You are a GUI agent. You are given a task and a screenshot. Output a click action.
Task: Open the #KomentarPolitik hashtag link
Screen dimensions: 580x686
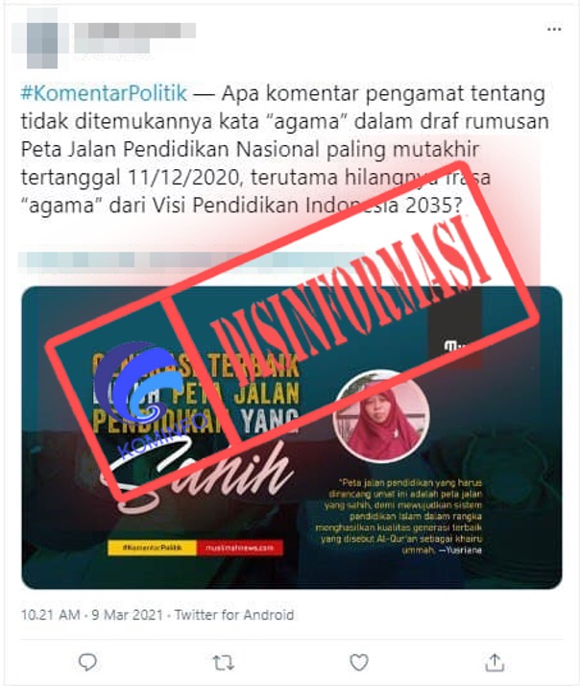(104, 93)
